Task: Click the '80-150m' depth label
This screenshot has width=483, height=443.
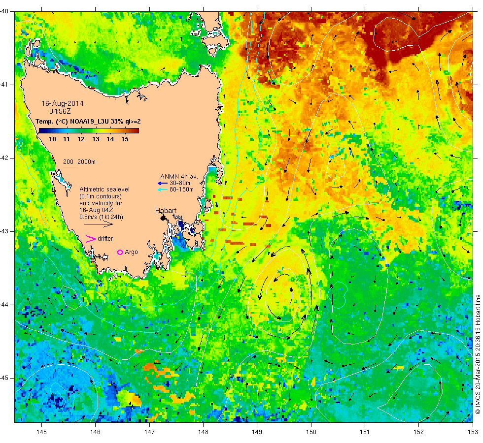Action: coord(181,190)
